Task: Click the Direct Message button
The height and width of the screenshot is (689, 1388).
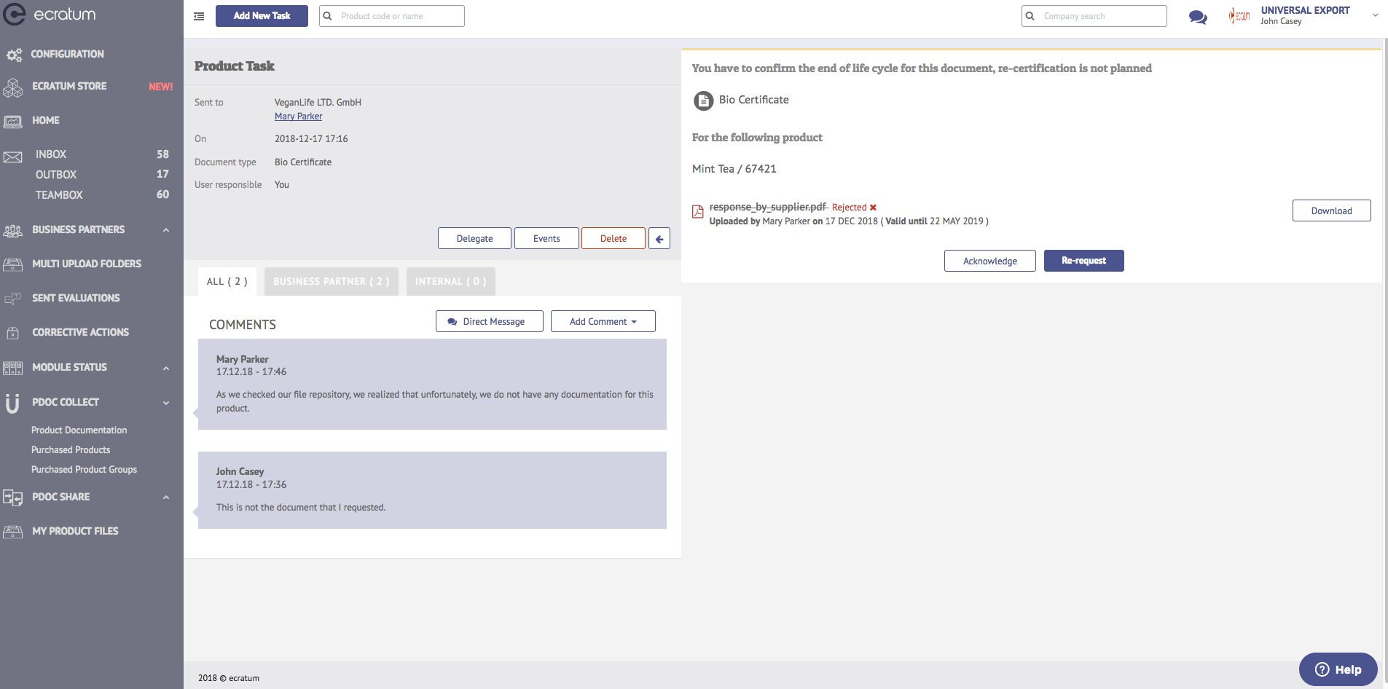Action: point(490,321)
